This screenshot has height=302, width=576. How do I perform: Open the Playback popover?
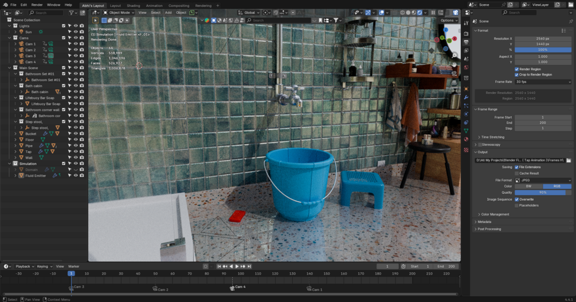25,267
